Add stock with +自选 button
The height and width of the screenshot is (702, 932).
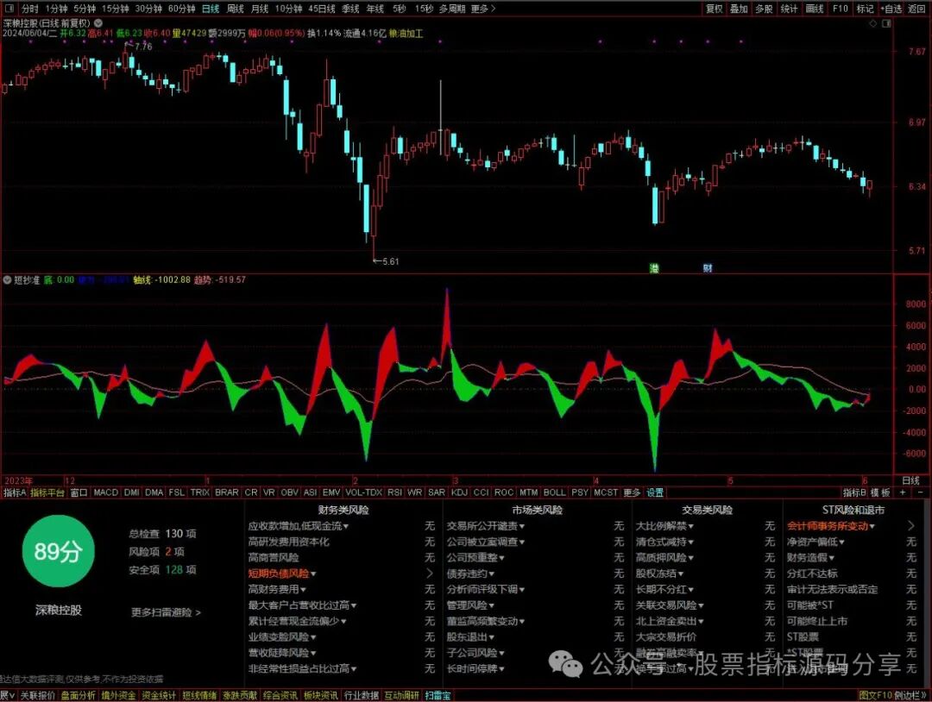coord(891,9)
